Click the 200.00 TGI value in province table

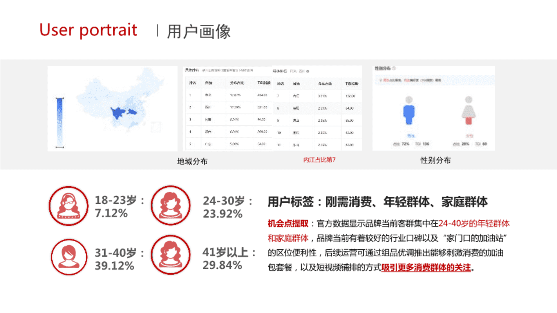point(262,132)
